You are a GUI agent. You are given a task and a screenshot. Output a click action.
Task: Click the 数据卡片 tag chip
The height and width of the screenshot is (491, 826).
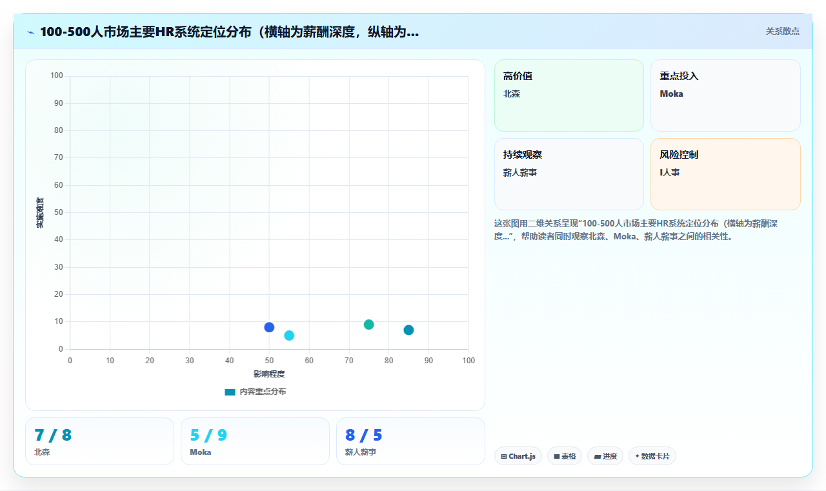(652, 456)
